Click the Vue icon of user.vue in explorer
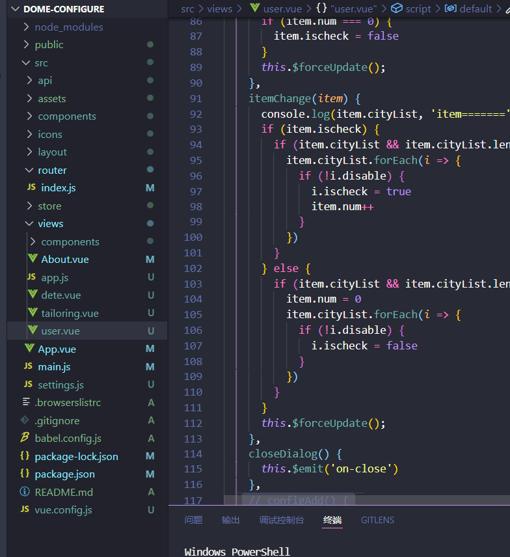 [x=33, y=331]
